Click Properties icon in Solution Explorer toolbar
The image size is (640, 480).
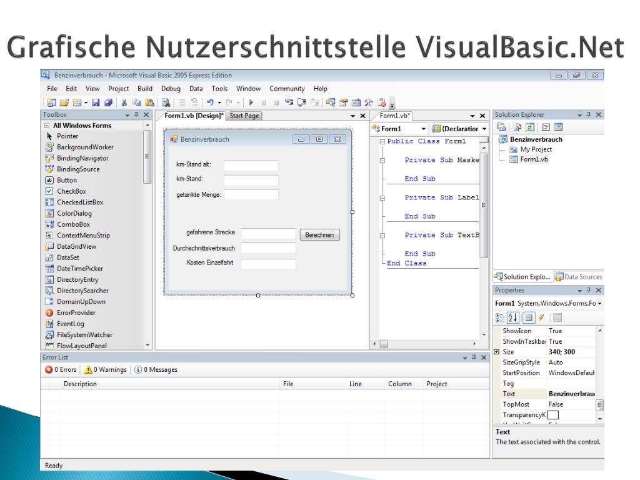tap(501, 127)
